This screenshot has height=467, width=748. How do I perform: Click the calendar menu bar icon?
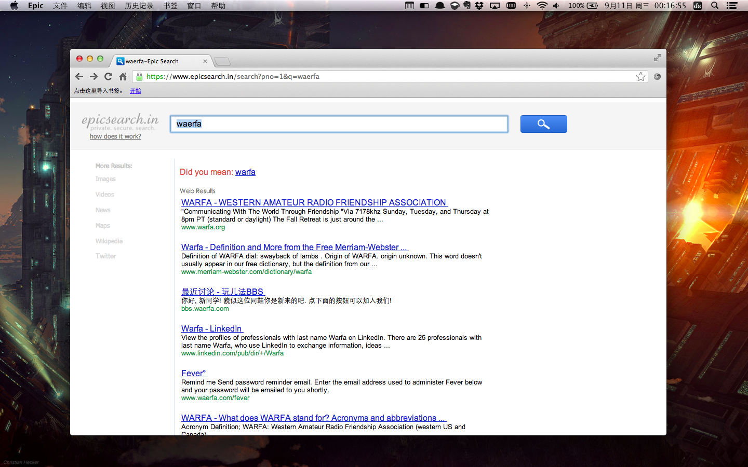(409, 6)
